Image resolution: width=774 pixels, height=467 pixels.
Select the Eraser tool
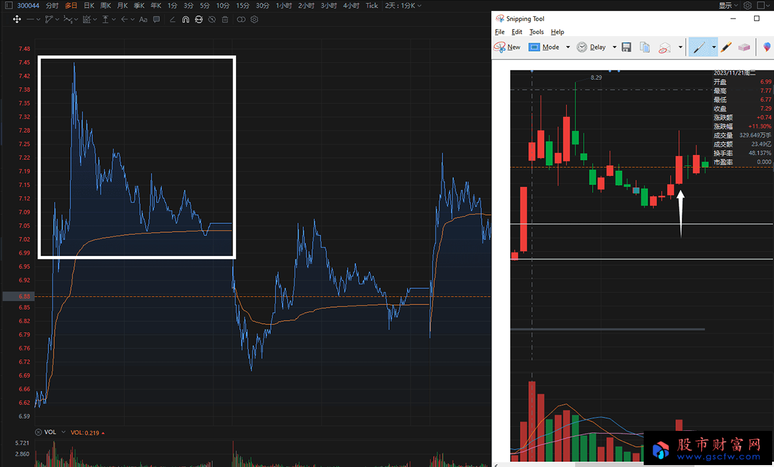point(744,47)
